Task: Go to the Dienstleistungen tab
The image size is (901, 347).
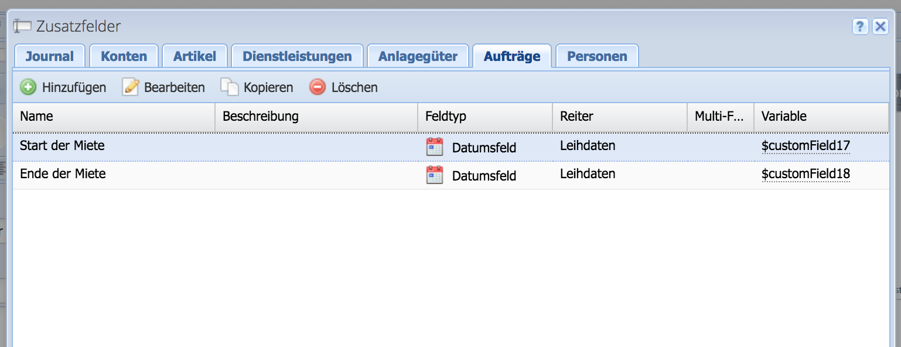Action: pyautogui.click(x=297, y=56)
